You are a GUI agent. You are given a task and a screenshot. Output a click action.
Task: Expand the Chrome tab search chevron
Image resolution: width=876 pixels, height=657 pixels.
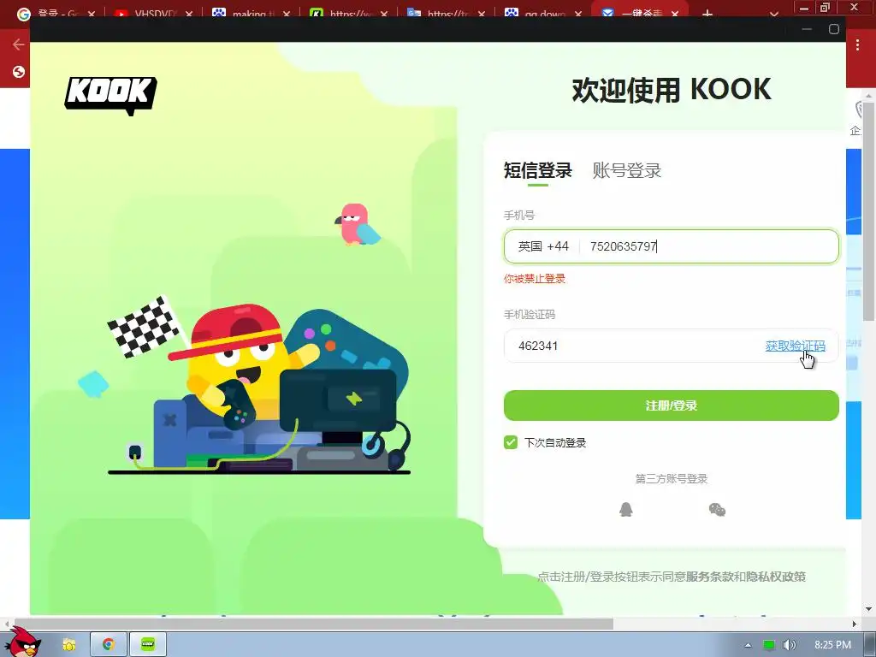click(x=773, y=14)
